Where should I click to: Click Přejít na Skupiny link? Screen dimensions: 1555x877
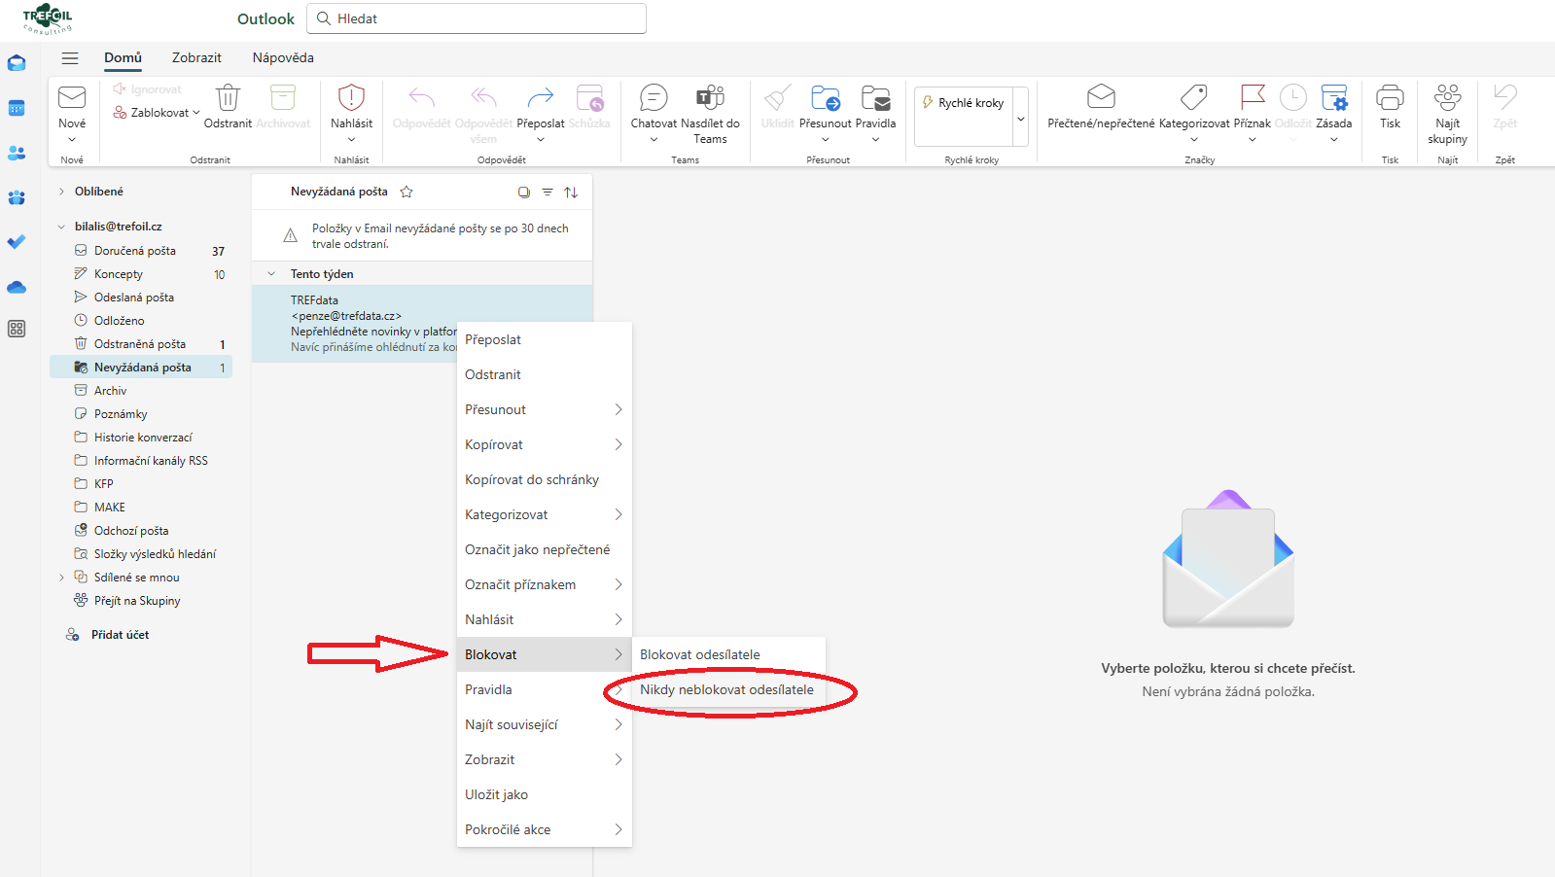coord(137,601)
